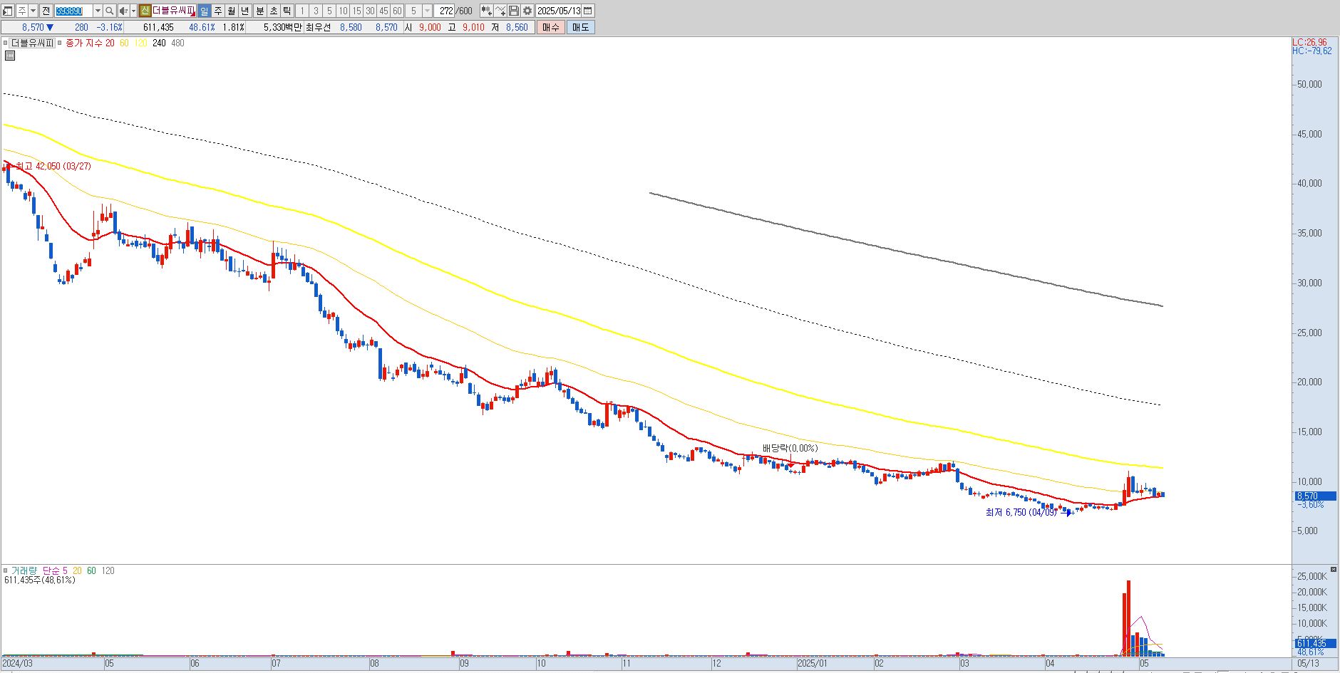This screenshot has width=1340, height=673.
Task: Click the save chart floppy disk icon
Action: pyautogui.click(x=513, y=11)
